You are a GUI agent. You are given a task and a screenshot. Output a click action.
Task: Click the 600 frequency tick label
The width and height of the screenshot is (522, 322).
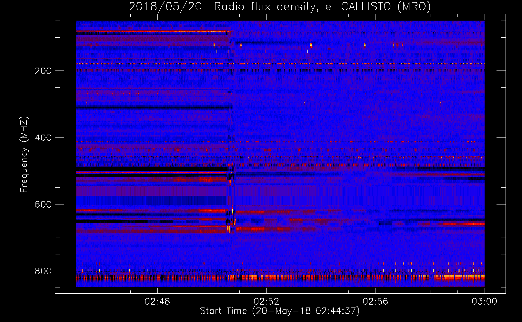(43, 205)
